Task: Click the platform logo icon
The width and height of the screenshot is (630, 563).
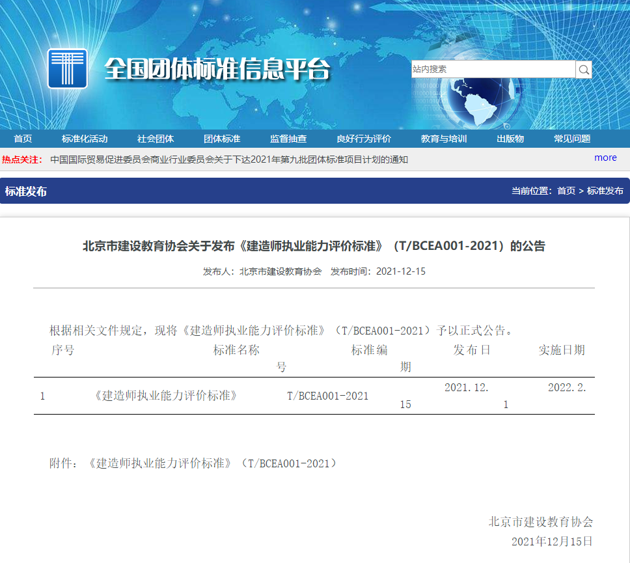Action: point(67,68)
